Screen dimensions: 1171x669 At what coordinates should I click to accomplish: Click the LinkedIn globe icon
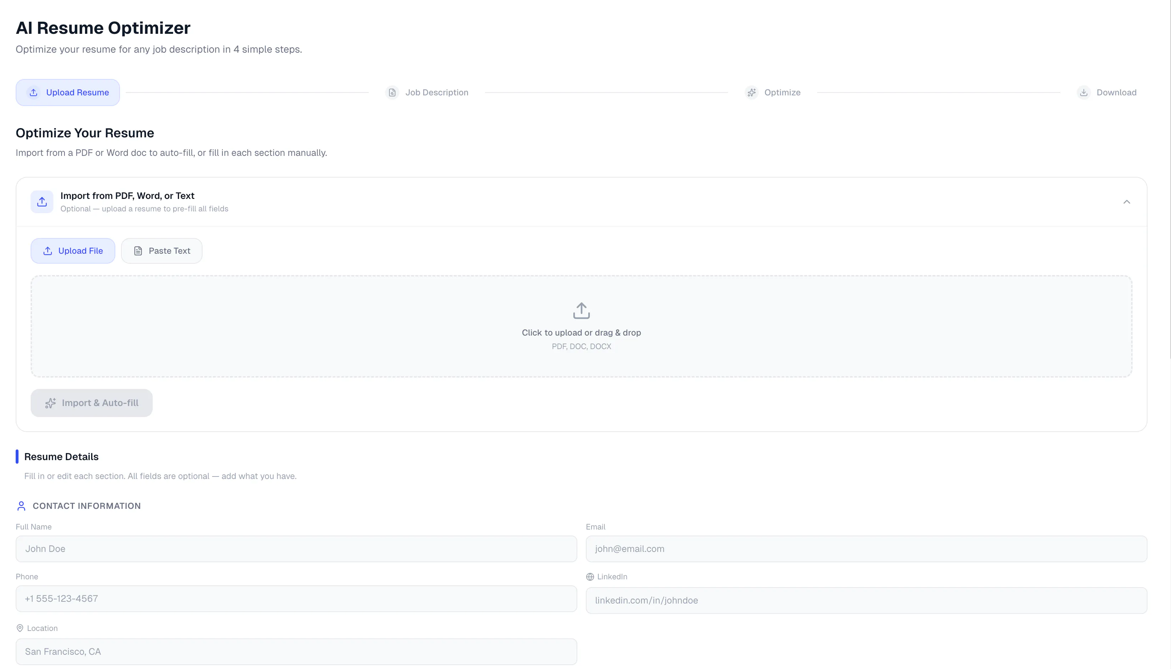tap(590, 576)
